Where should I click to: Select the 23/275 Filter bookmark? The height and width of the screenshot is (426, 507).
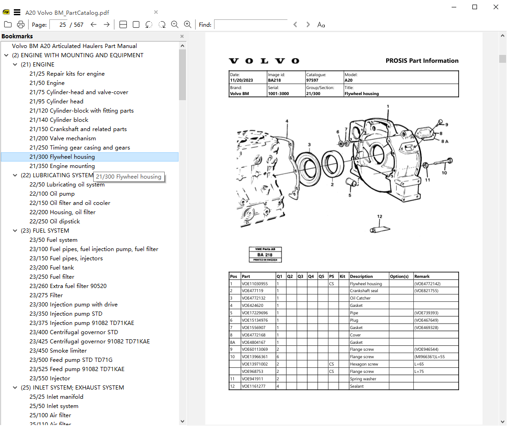(x=46, y=295)
